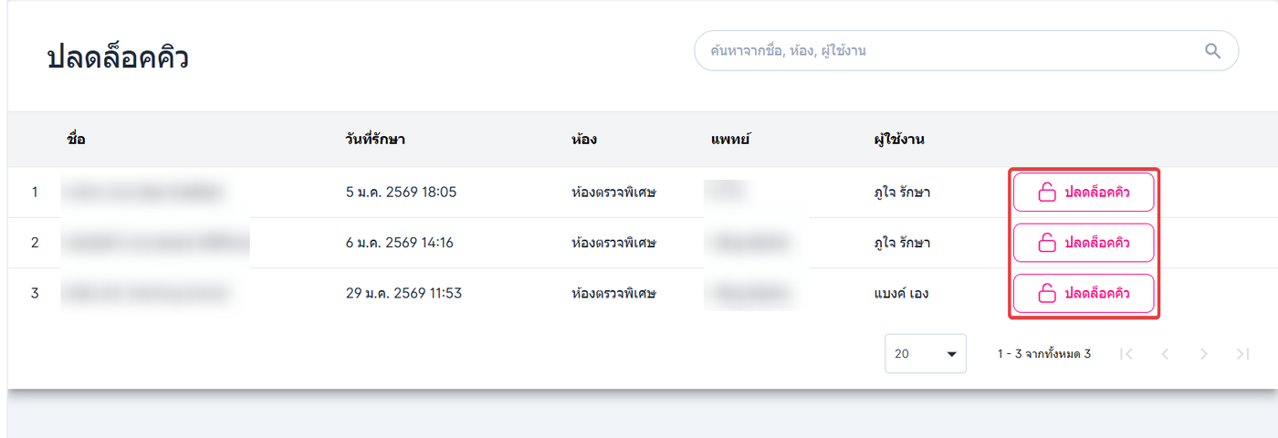Click unlock padlock icon in row 1

click(x=1046, y=193)
